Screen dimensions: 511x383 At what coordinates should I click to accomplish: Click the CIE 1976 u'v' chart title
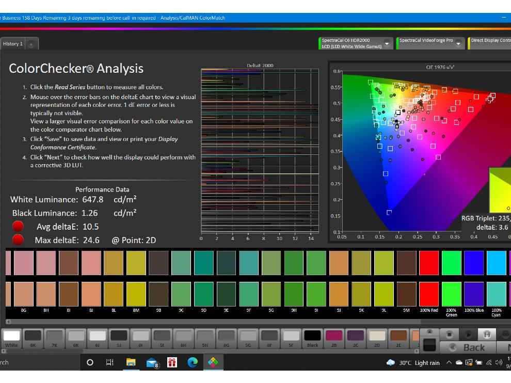tap(440, 67)
